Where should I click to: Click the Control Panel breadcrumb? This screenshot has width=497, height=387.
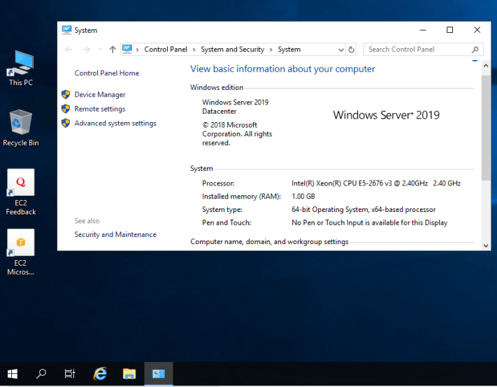[166, 50]
